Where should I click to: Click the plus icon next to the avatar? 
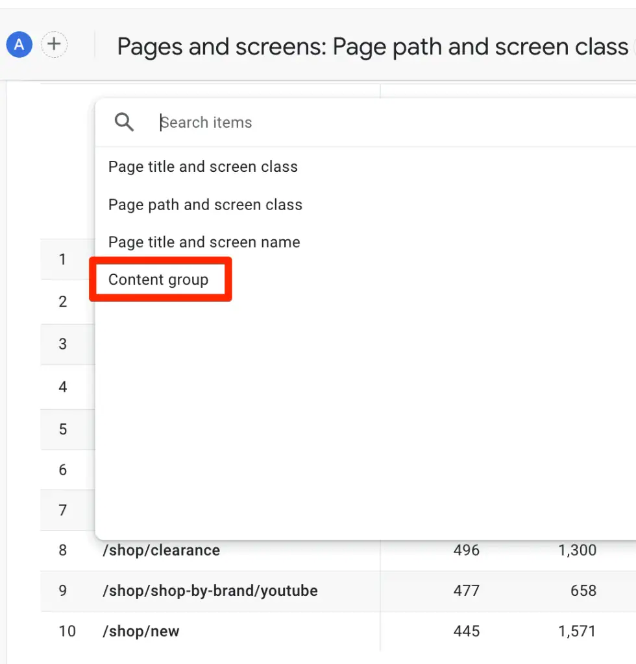click(54, 44)
